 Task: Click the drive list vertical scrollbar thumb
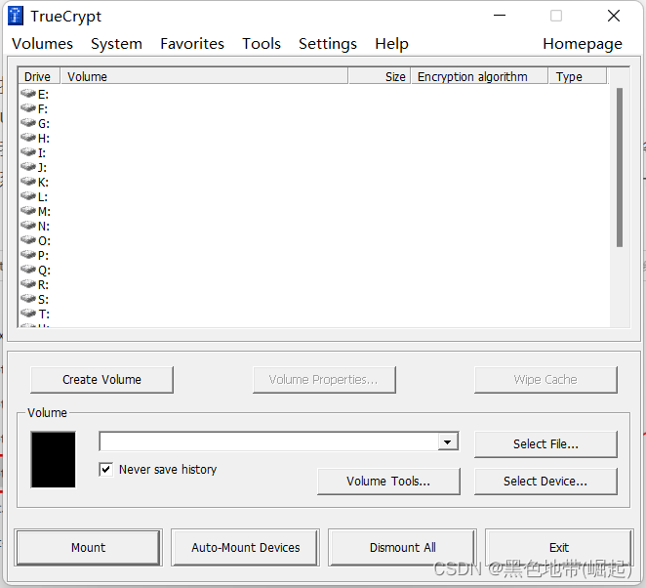click(620, 167)
